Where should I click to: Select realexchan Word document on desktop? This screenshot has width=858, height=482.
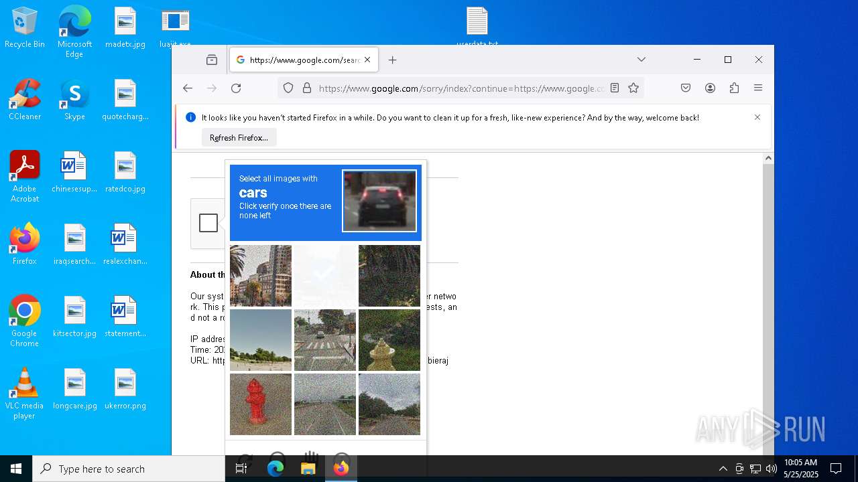tap(125, 244)
